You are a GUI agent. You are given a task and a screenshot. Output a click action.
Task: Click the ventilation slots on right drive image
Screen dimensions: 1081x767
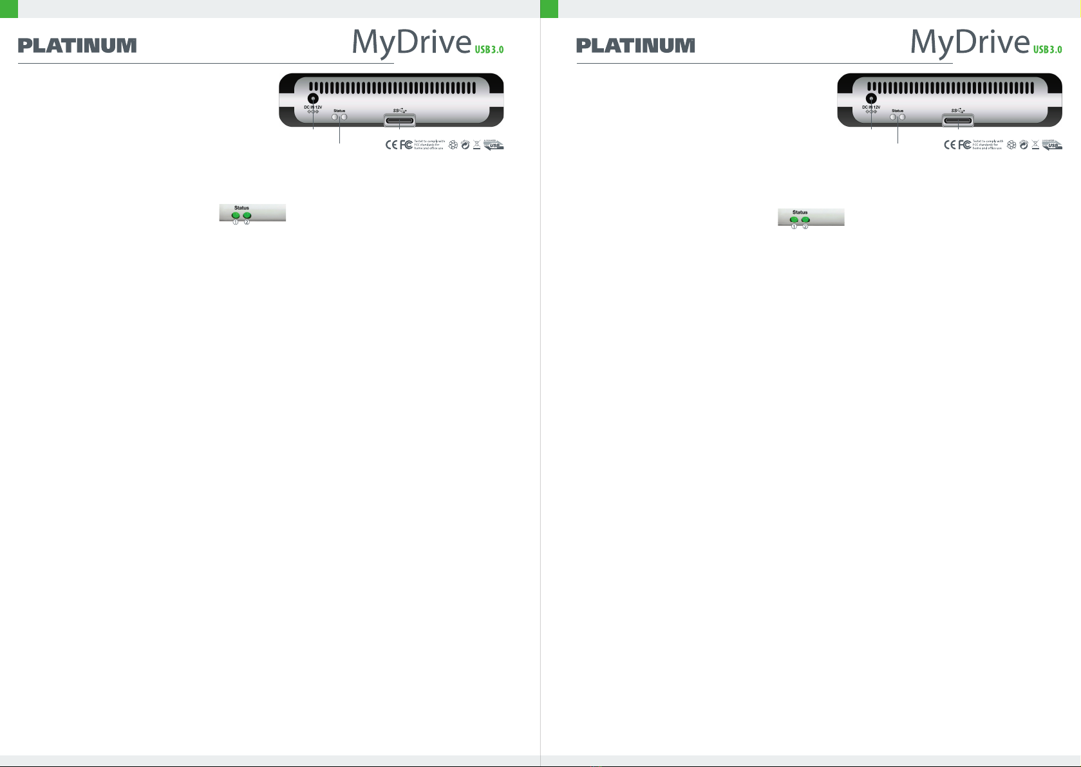(x=951, y=88)
